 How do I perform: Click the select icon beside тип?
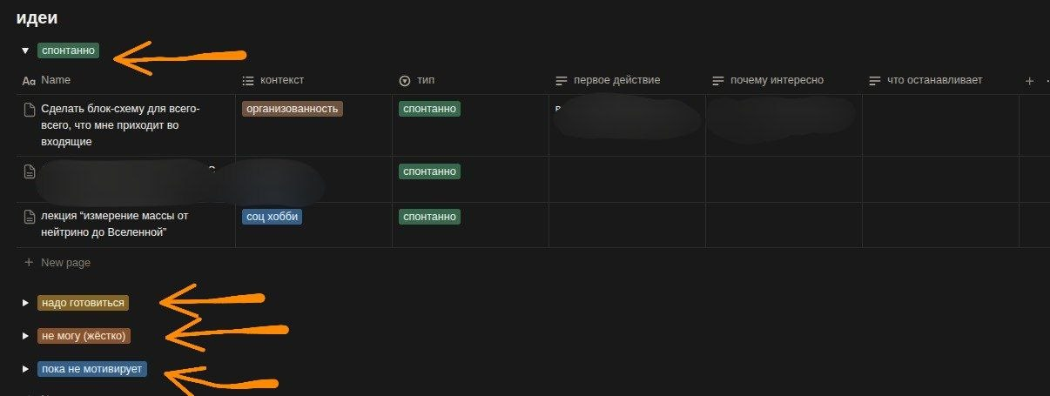(405, 81)
